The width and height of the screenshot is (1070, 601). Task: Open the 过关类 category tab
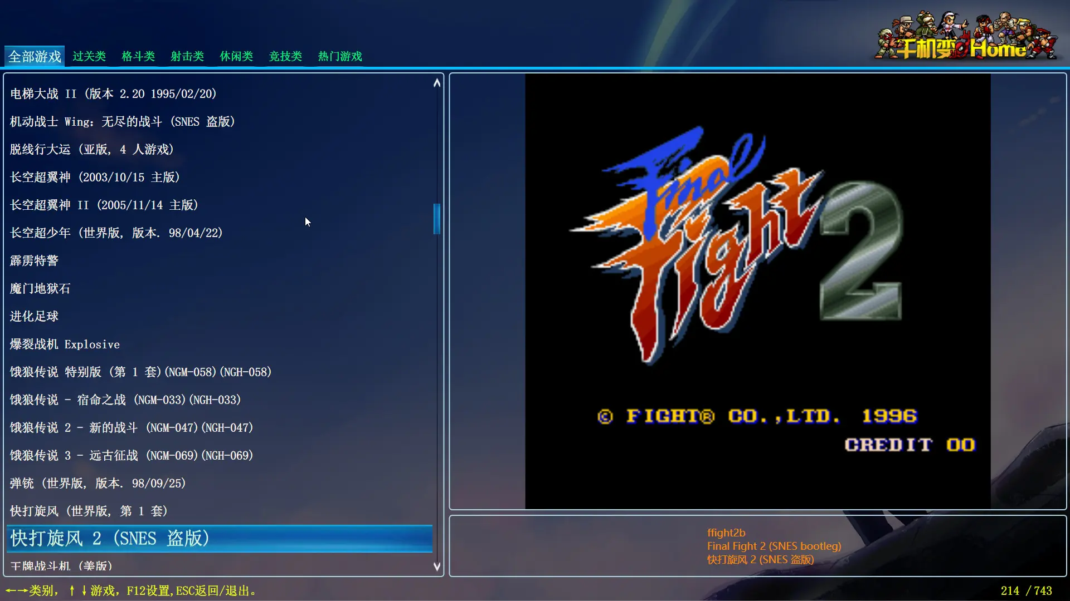(x=89, y=56)
